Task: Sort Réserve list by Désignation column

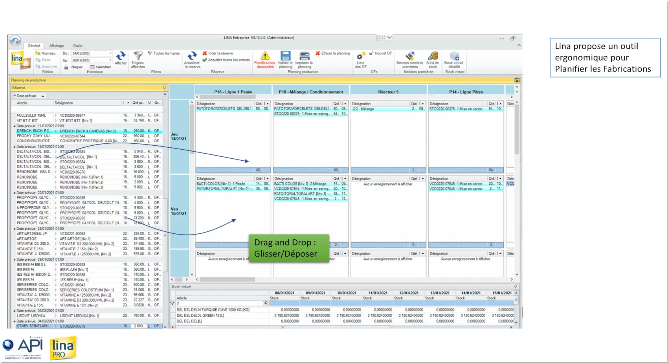Action: pos(87,103)
